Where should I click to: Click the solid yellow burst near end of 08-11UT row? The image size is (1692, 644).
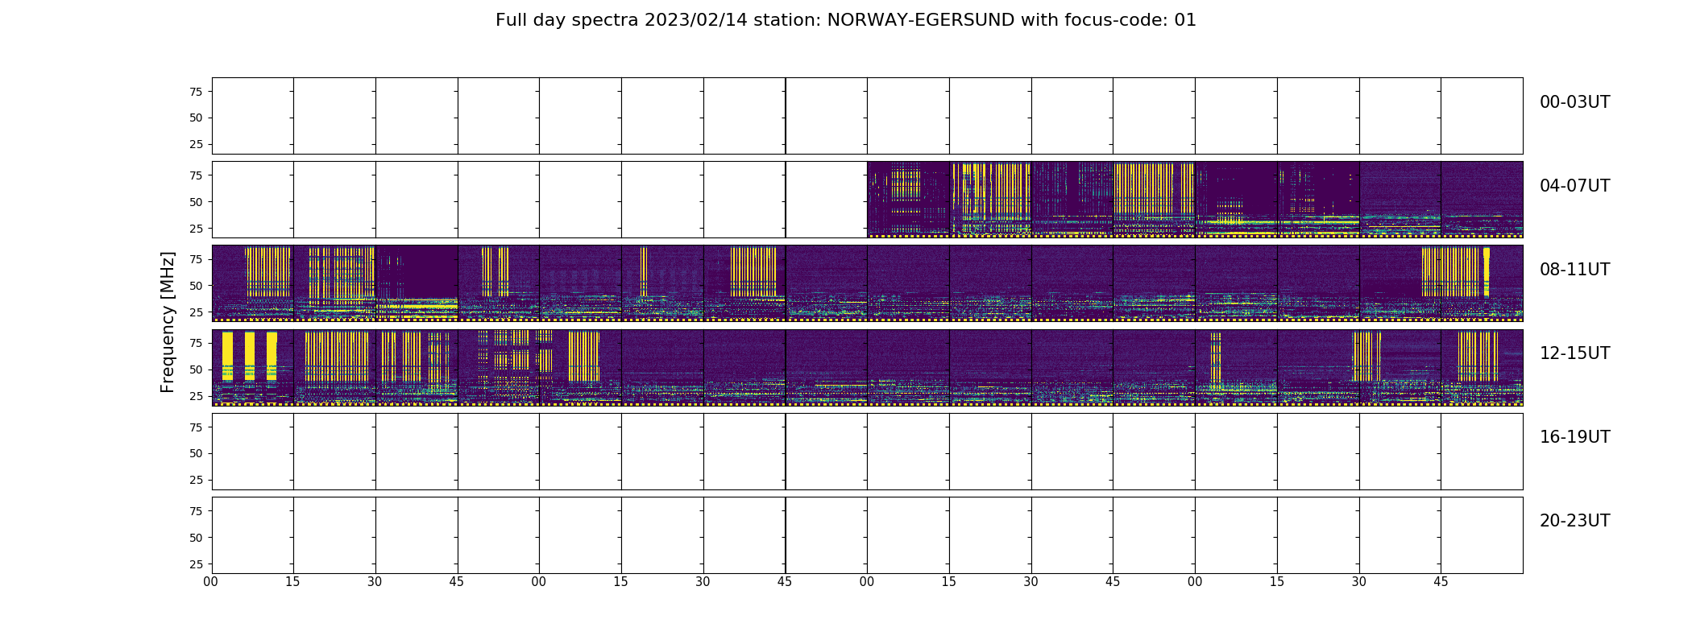tap(1487, 272)
